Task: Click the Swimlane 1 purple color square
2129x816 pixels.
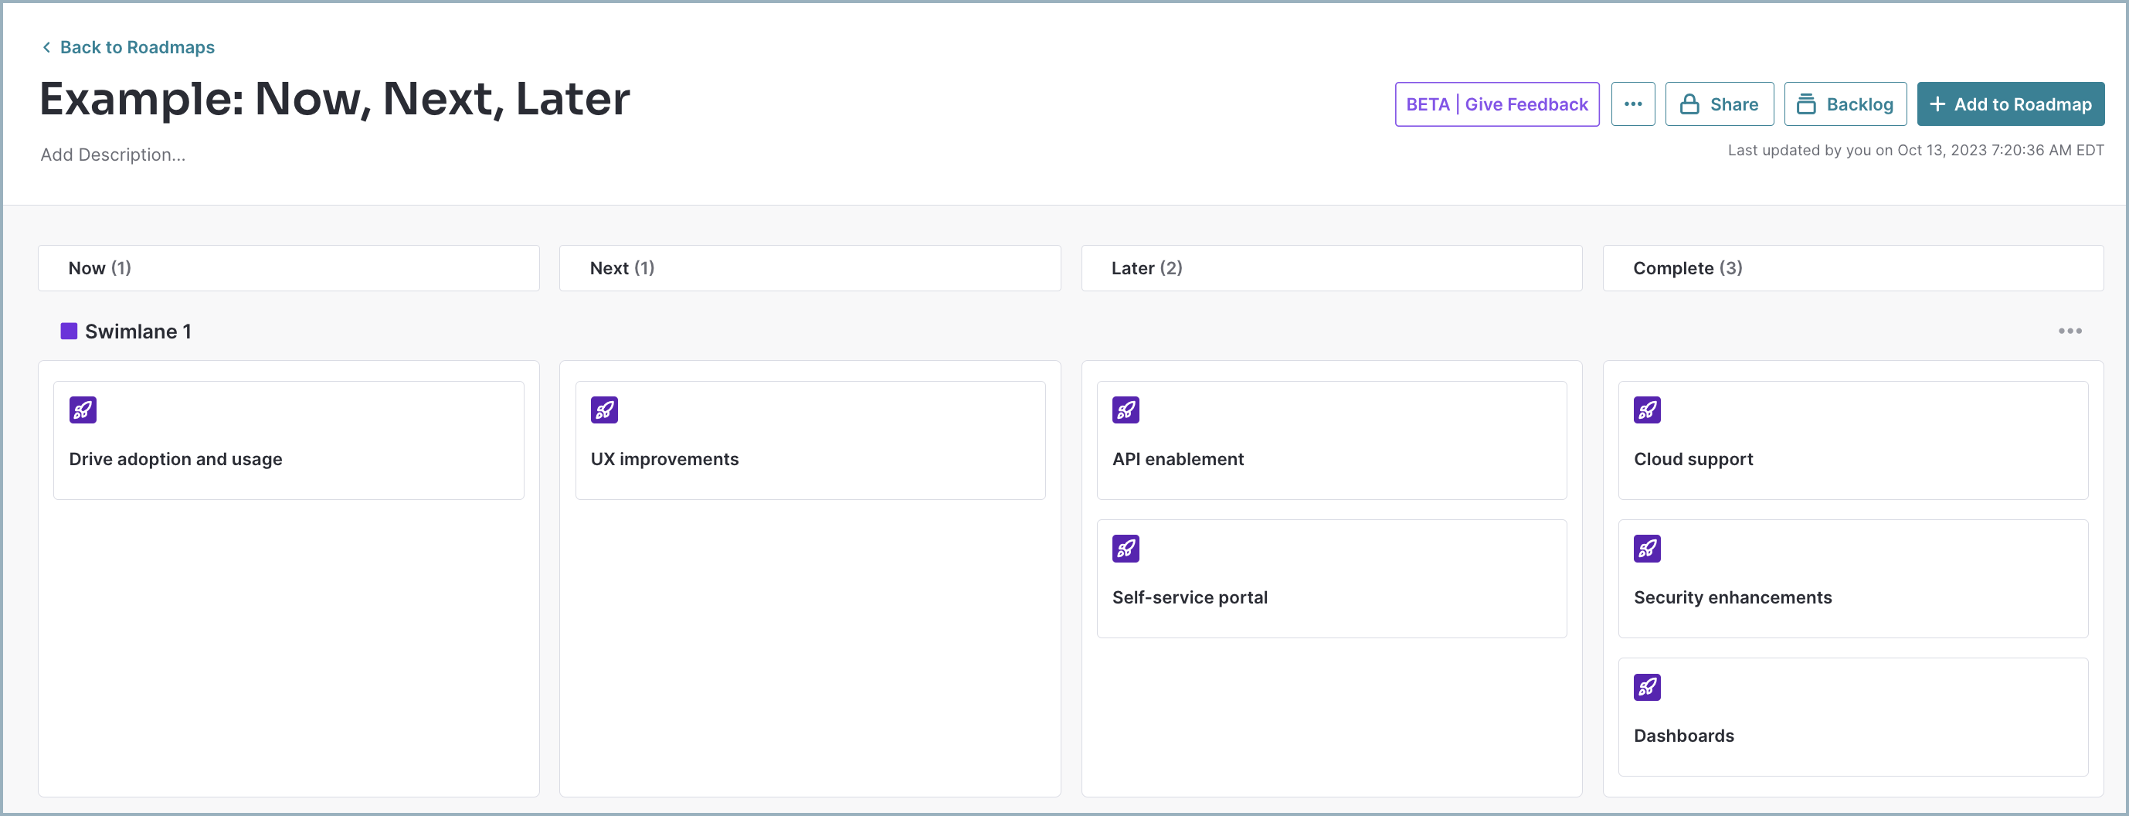Action: [x=69, y=331]
